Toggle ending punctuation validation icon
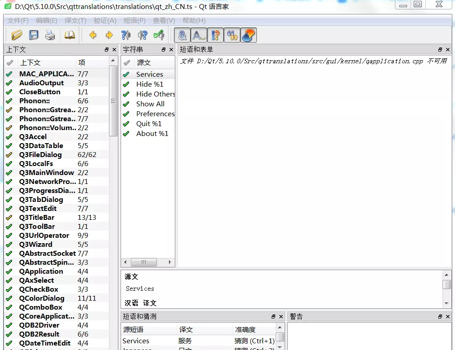Viewport: 455px width, 350px height. pos(199,35)
